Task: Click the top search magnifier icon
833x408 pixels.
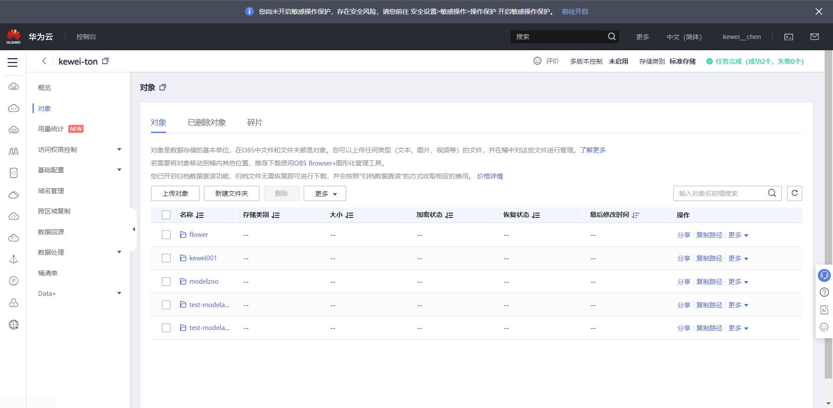Action: (612, 37)
